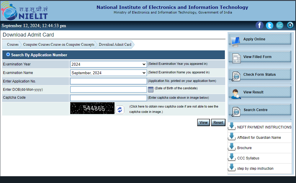Screen dimensions: 296x183
Task: Click the NIELIT logo
Action: pyautogui.click(x=24, y=11)
